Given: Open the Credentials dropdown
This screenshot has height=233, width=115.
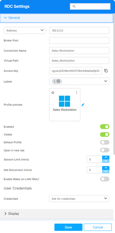Looking at the screenshot, I should (79, 199).
